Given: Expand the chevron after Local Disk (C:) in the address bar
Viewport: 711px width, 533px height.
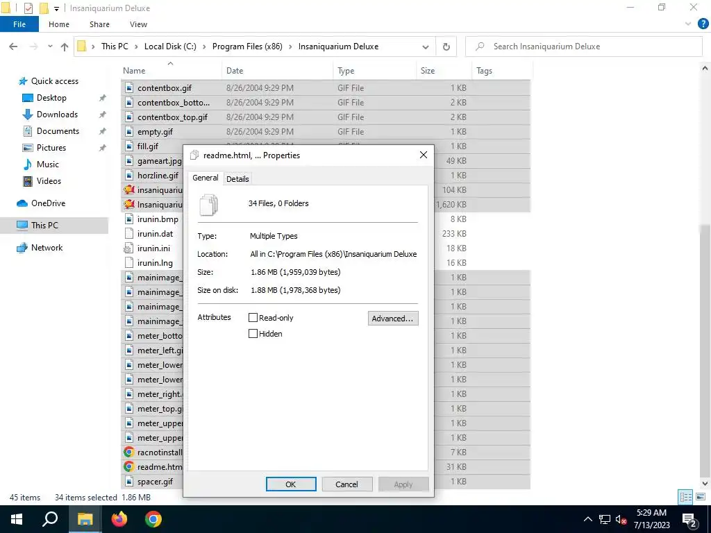Looking at the screenshot, I should click(204, 46).
